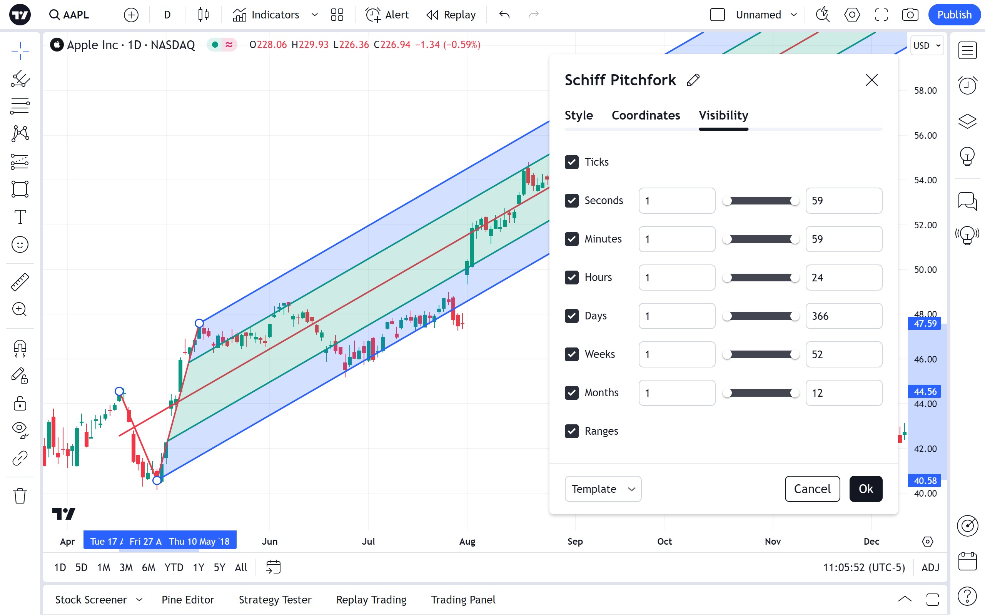Screen dimensions: 985x615
Task: Click the pencil rename icon by title
Action: click(693, 80)
